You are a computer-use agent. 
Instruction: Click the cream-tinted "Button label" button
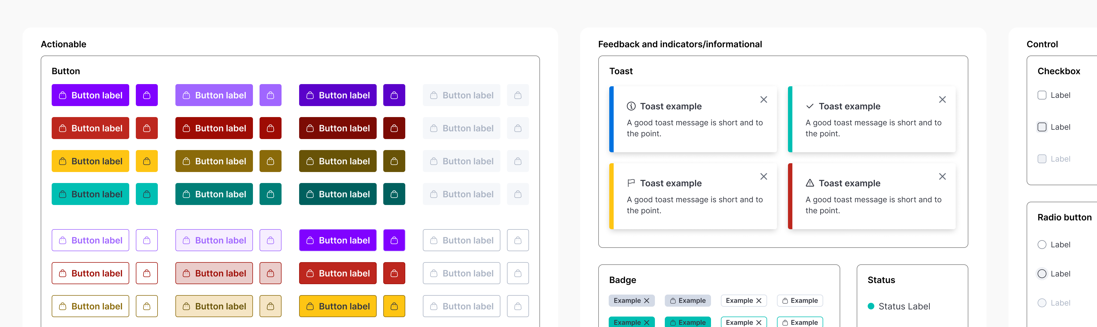point(214,306)
